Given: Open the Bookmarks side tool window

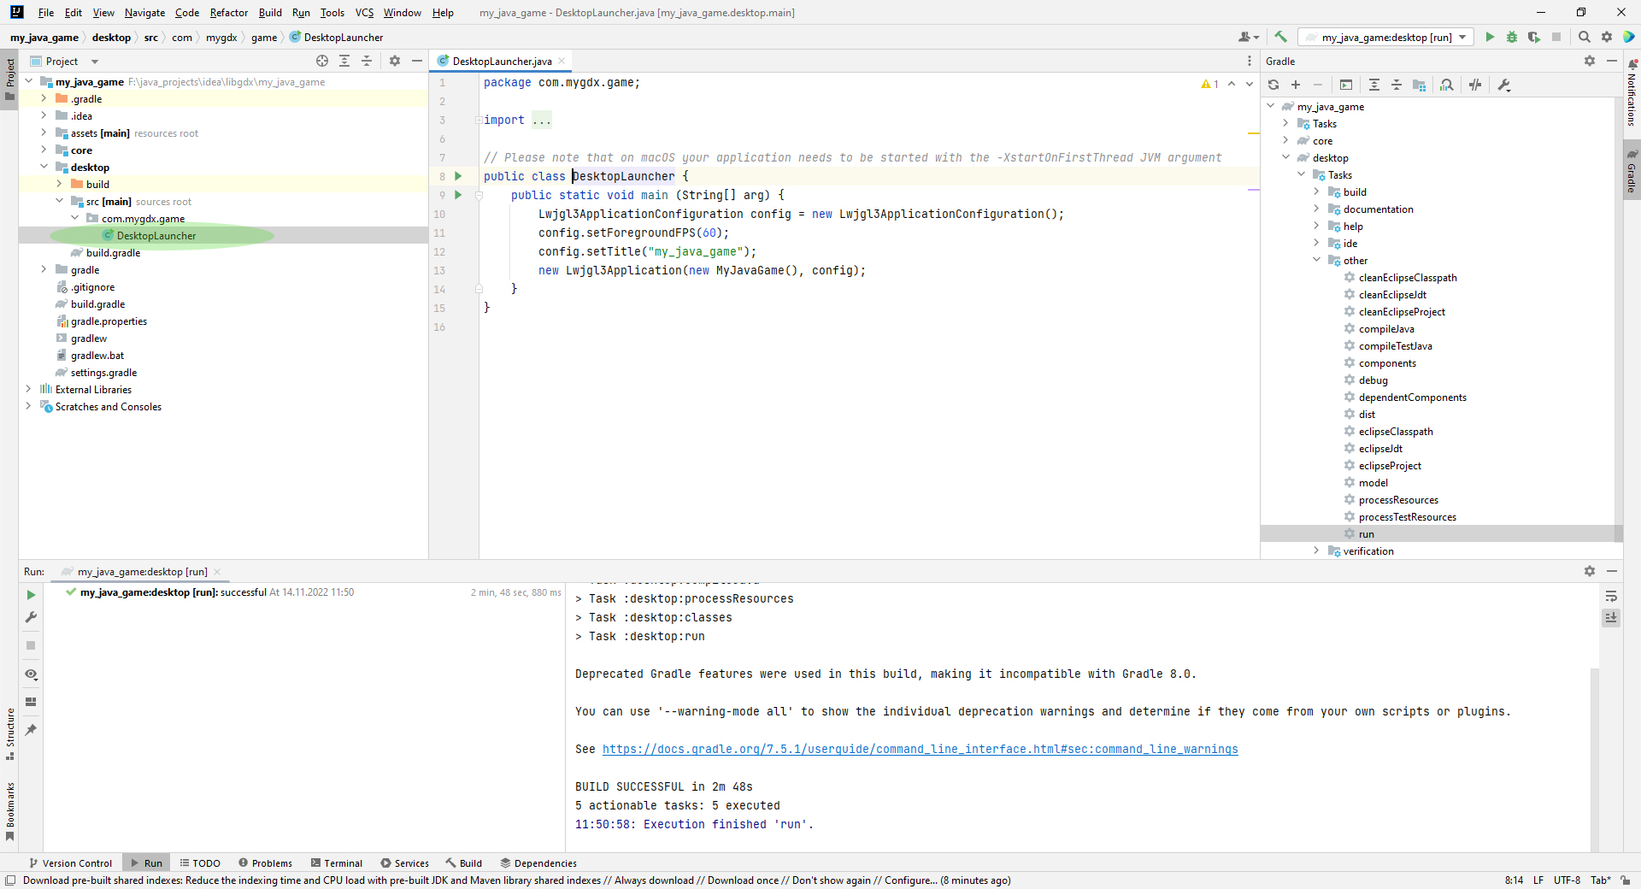Looking at the screenshot, I should coord(10,811).
